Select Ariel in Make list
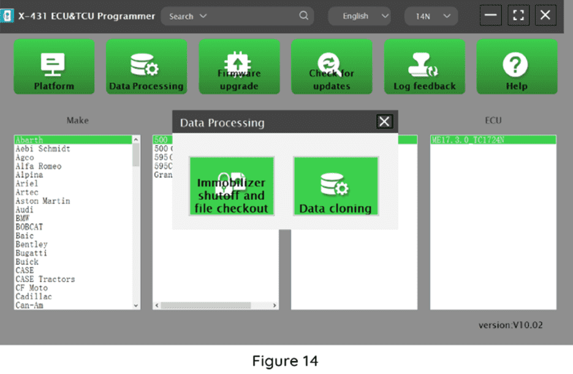573x374 pixels. point(73,183)
